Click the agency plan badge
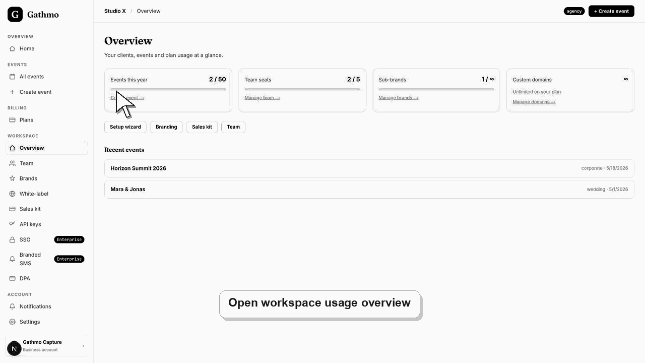This screenshot has width=645, height=363. click(x=574, y=11)
